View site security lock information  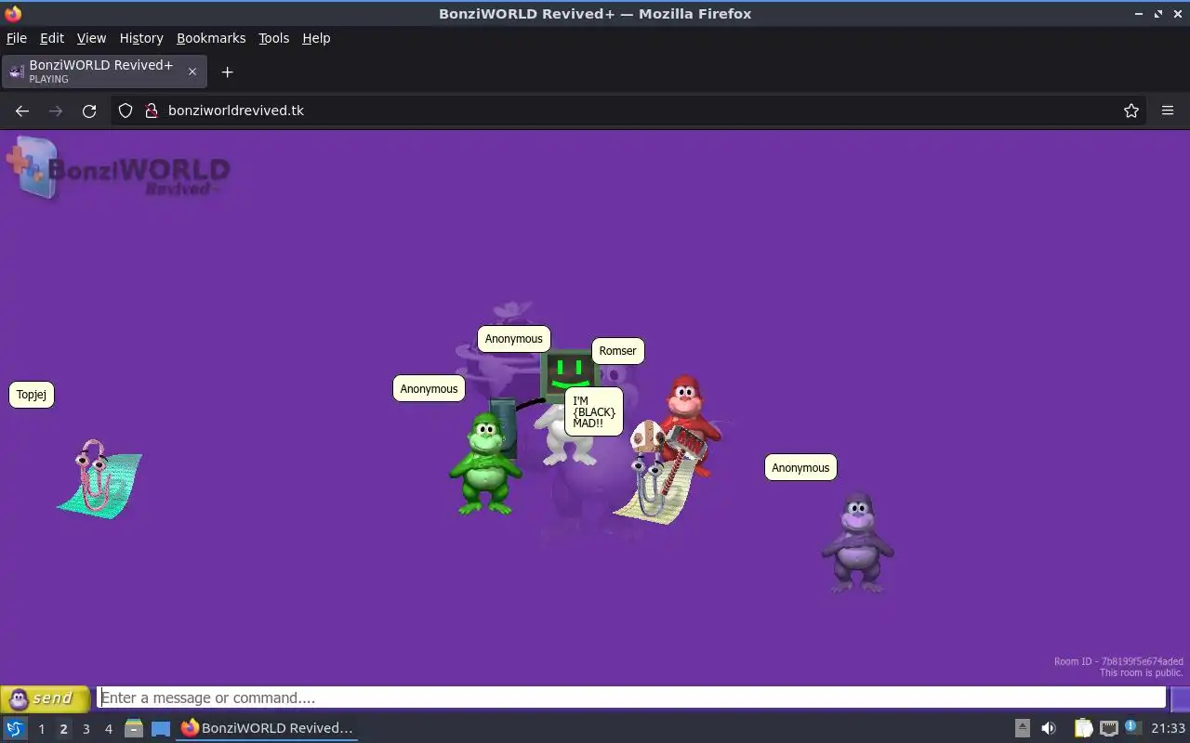[152, 111]
